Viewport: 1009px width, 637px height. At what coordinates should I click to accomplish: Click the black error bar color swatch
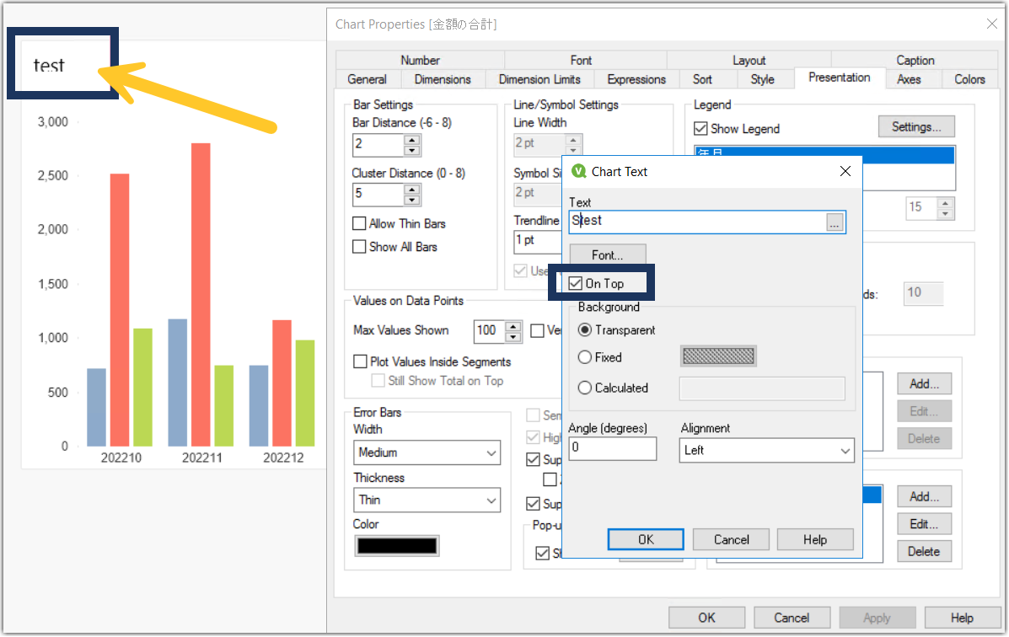396,545
